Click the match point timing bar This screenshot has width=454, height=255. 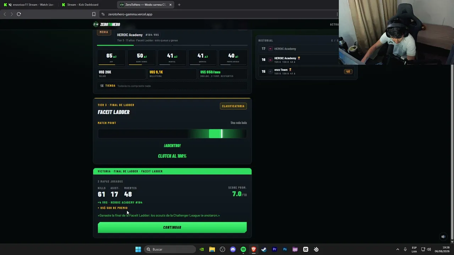(x=172, y=134)
